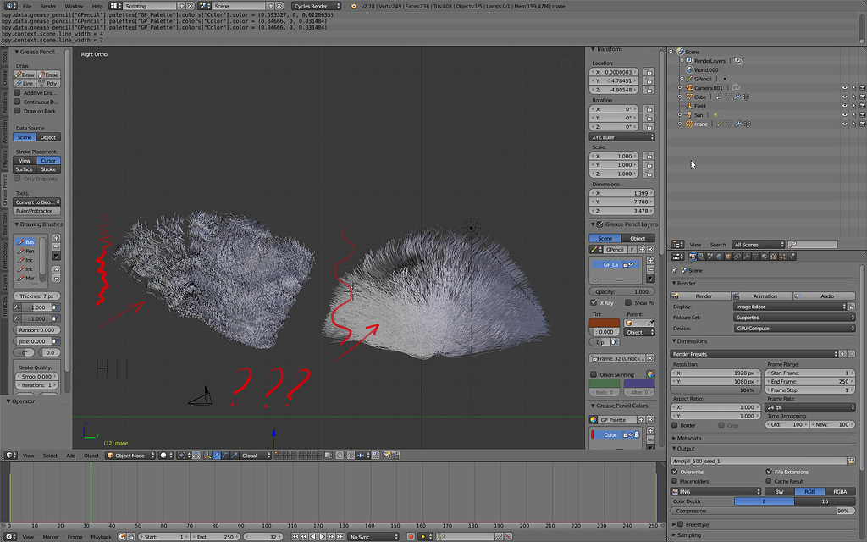The height and width of the screenshot is (542, 867).
Task: Click the Audio mixdown button
Action: 824,296
